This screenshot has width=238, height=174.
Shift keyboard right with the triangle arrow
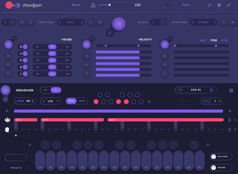point(208,145)
